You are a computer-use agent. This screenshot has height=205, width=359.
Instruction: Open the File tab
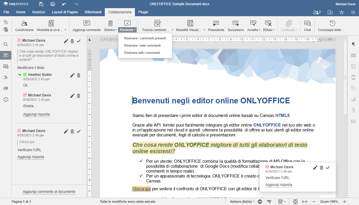pyautogui.click(x=6, y=12)
